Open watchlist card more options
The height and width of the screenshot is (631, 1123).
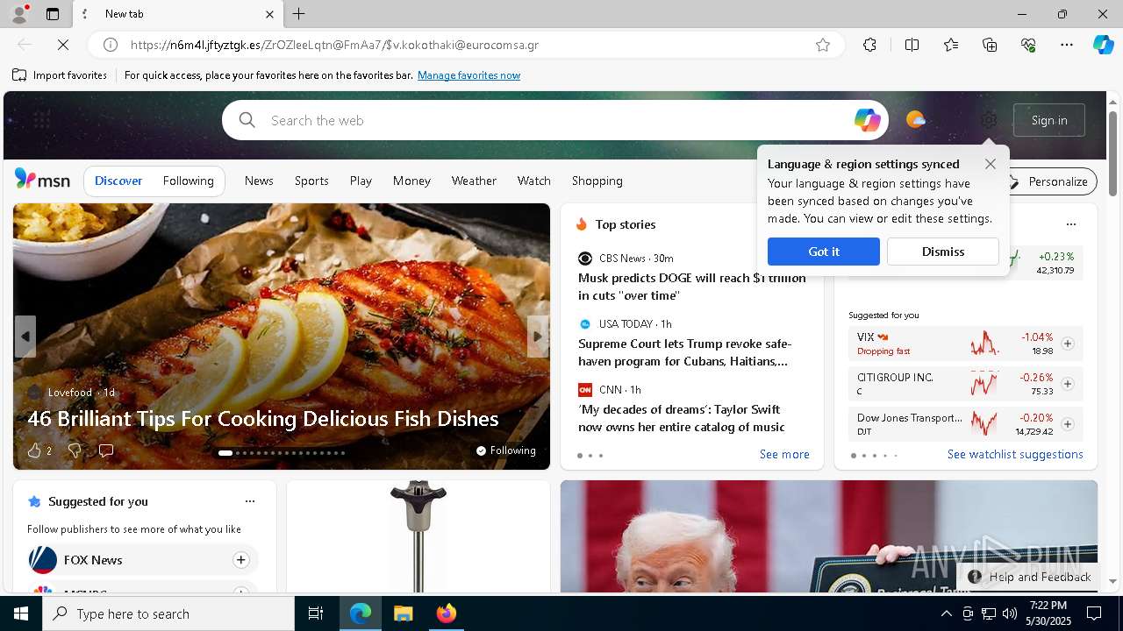[x=1070, y=224]
